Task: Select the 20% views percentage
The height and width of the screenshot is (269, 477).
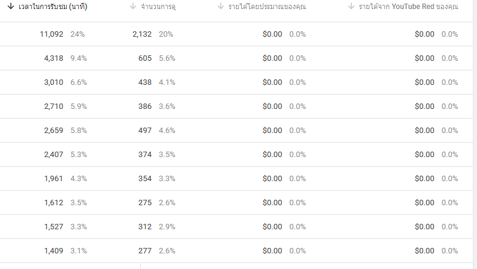Action: (166, 34)
